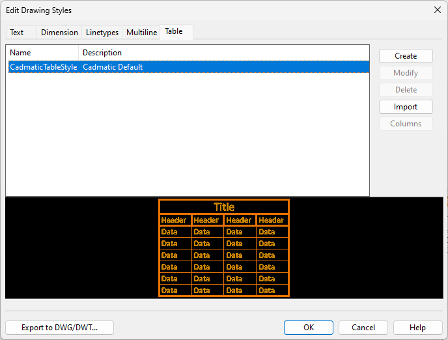448x340 pixels.
Task: Click the active Table tab
Action: (174, 31)
